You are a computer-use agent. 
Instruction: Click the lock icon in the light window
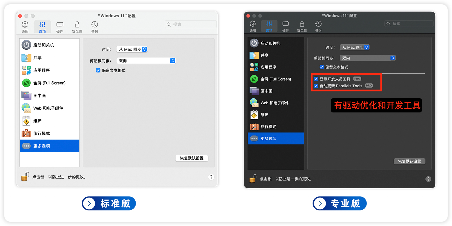tap(25, 177)
